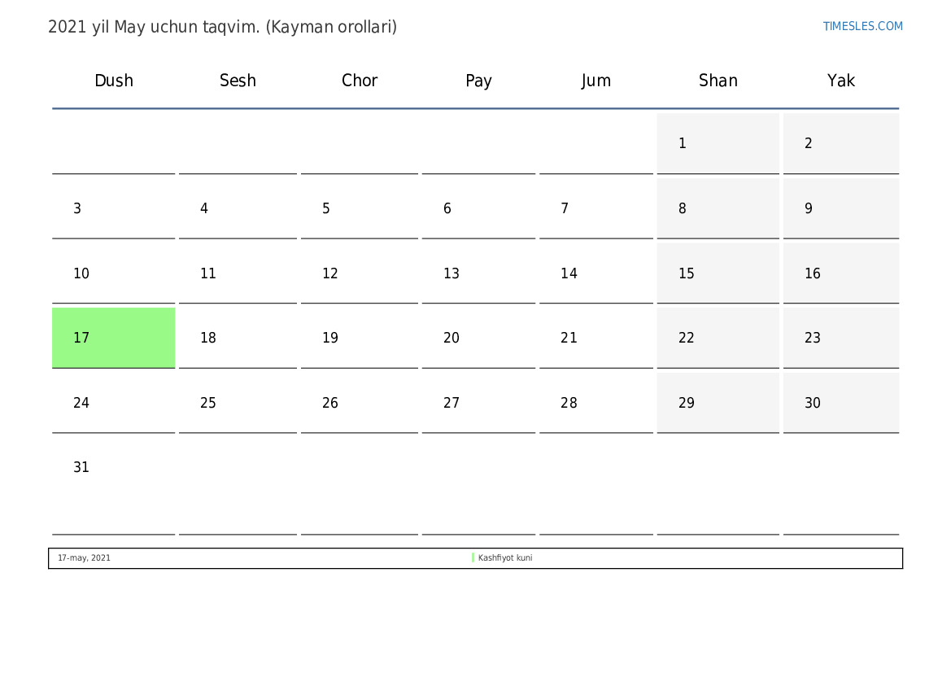Select date 5 in the calendar
The image size is (951, 673).
point(359,208)
